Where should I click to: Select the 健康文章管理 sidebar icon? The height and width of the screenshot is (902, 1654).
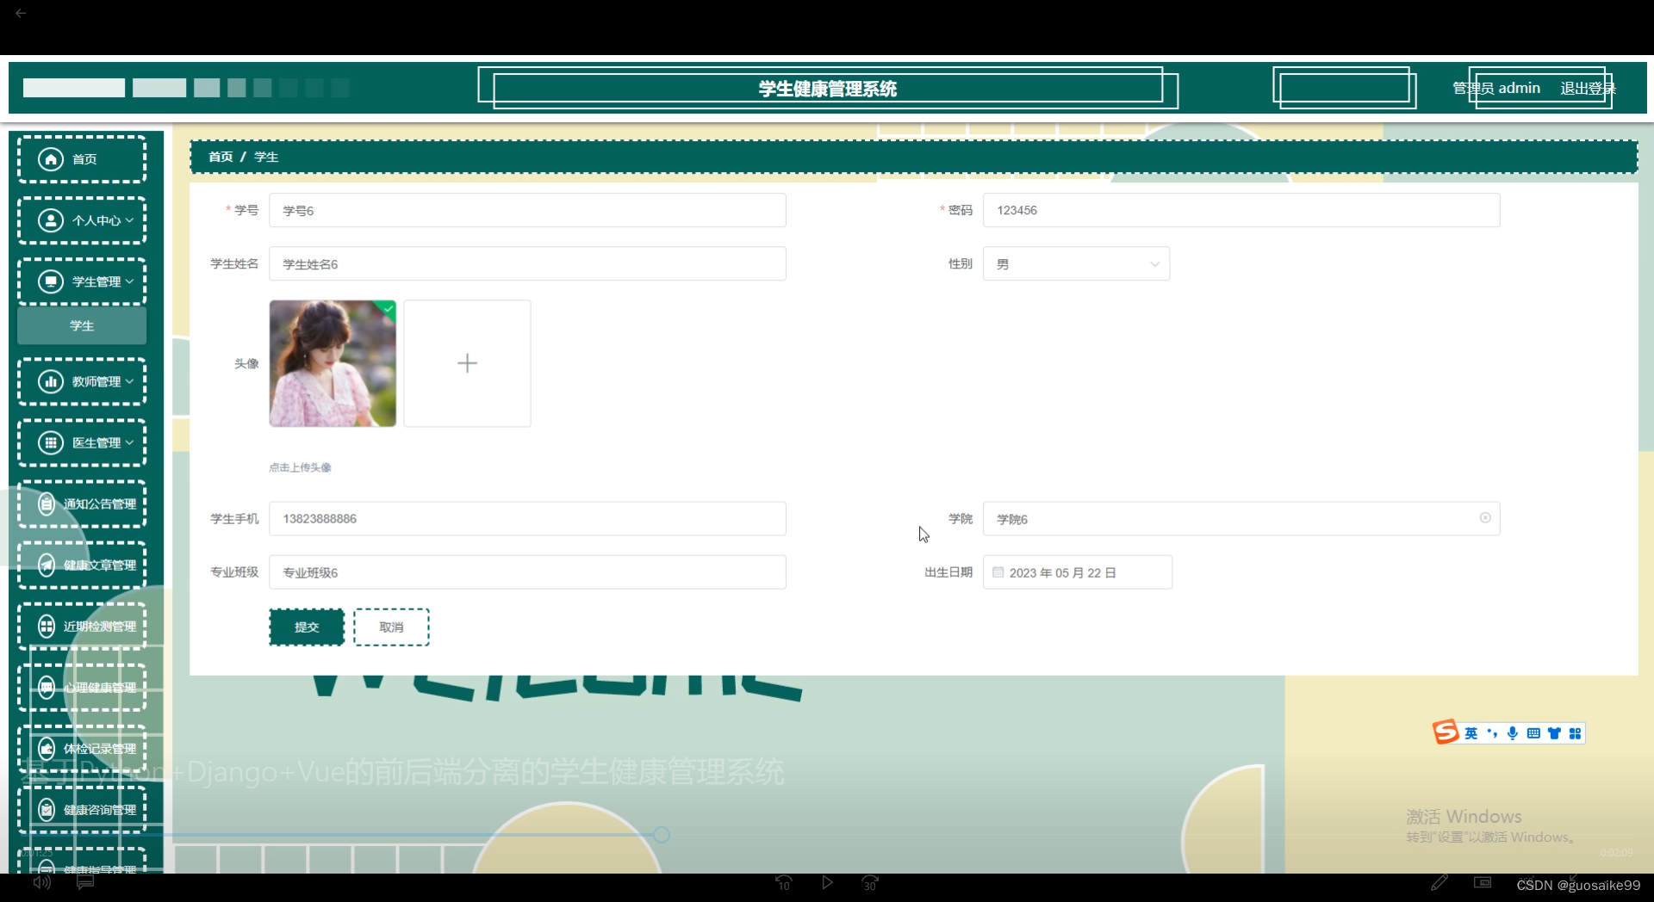[x=46, y=565]
